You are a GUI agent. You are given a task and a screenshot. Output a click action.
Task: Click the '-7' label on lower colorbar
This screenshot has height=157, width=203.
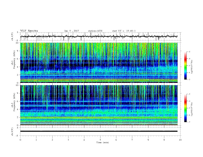189,122
